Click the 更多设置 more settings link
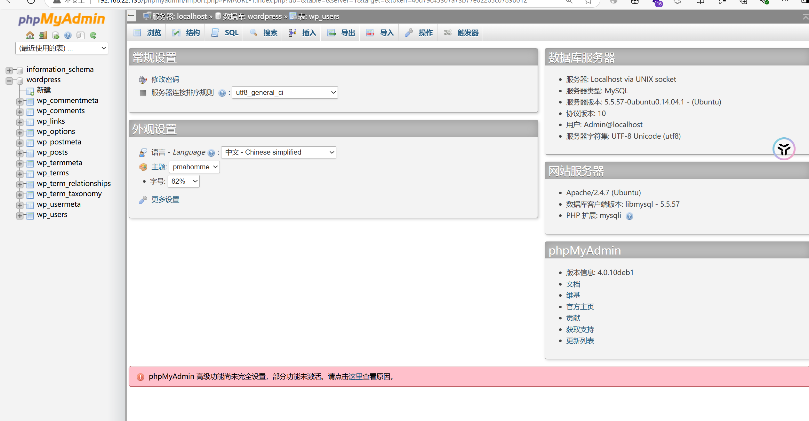809x421 pixels. pos(165,200)
